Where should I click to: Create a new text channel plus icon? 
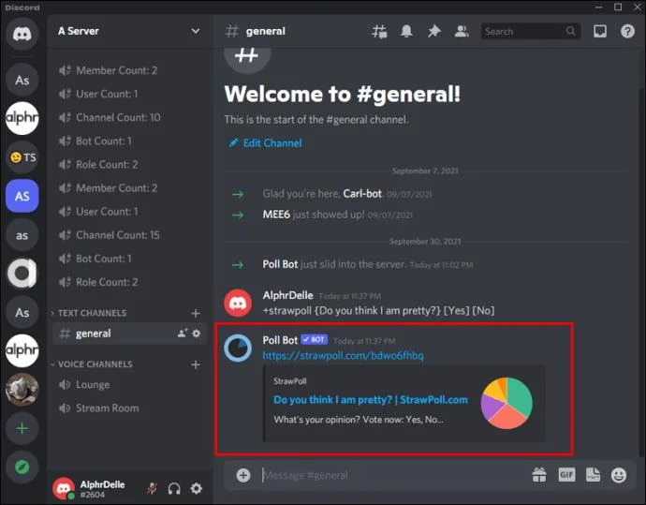coord(196,313)
